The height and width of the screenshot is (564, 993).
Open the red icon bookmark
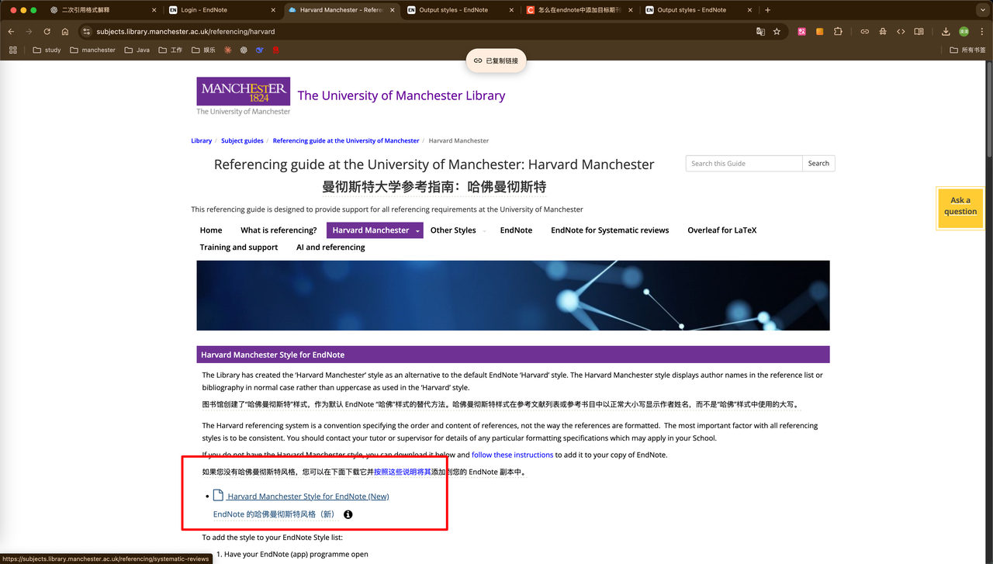pyautogui.click(x=275, y=50)
